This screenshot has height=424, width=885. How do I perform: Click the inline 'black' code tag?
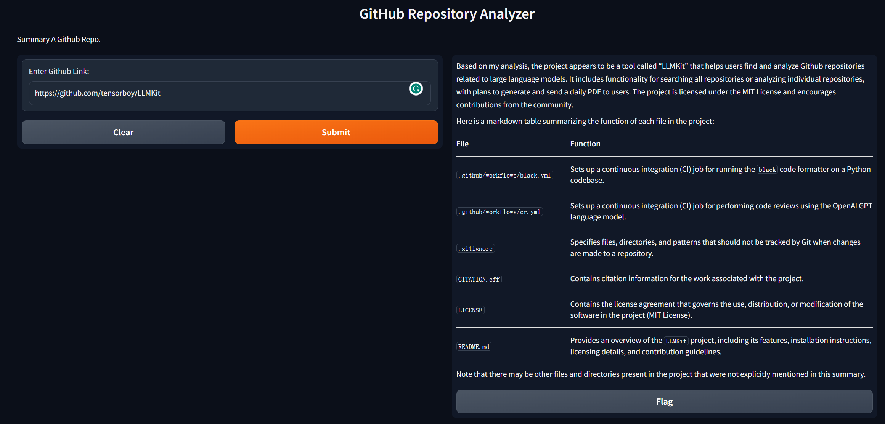click(x=767, y=170)
